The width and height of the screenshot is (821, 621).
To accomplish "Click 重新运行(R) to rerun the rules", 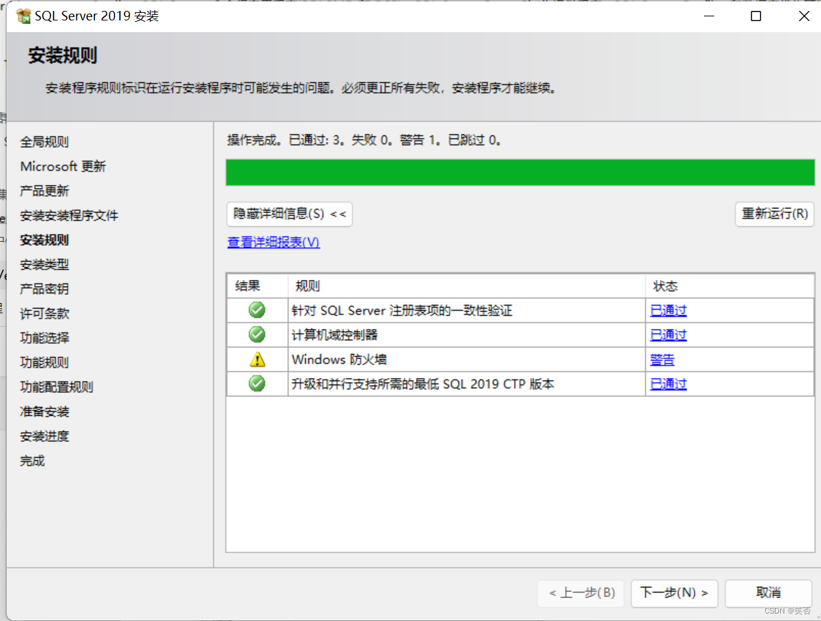I will pos(775,214).
